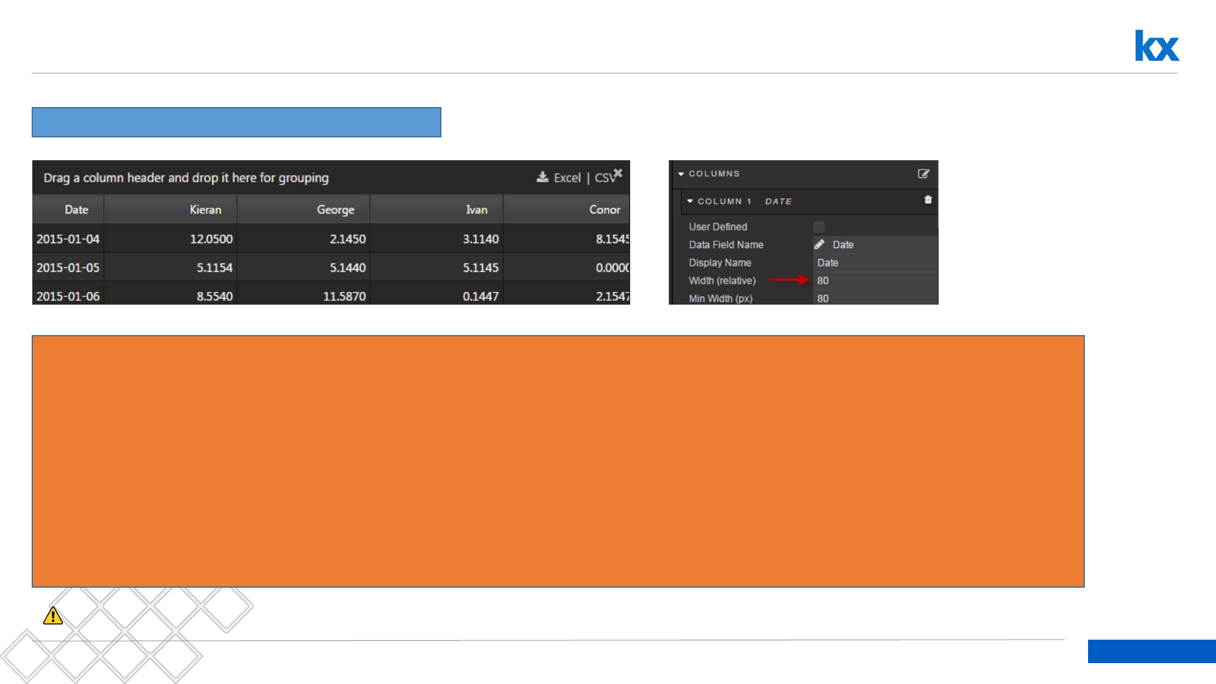Click the yellow warning triangle icon

53,616
